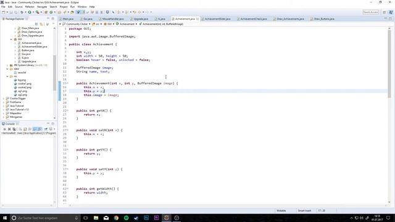Screen dimensions: 395x222
Task: Click the Debug bug icon in toolbar
Action: tap(22, 12)
